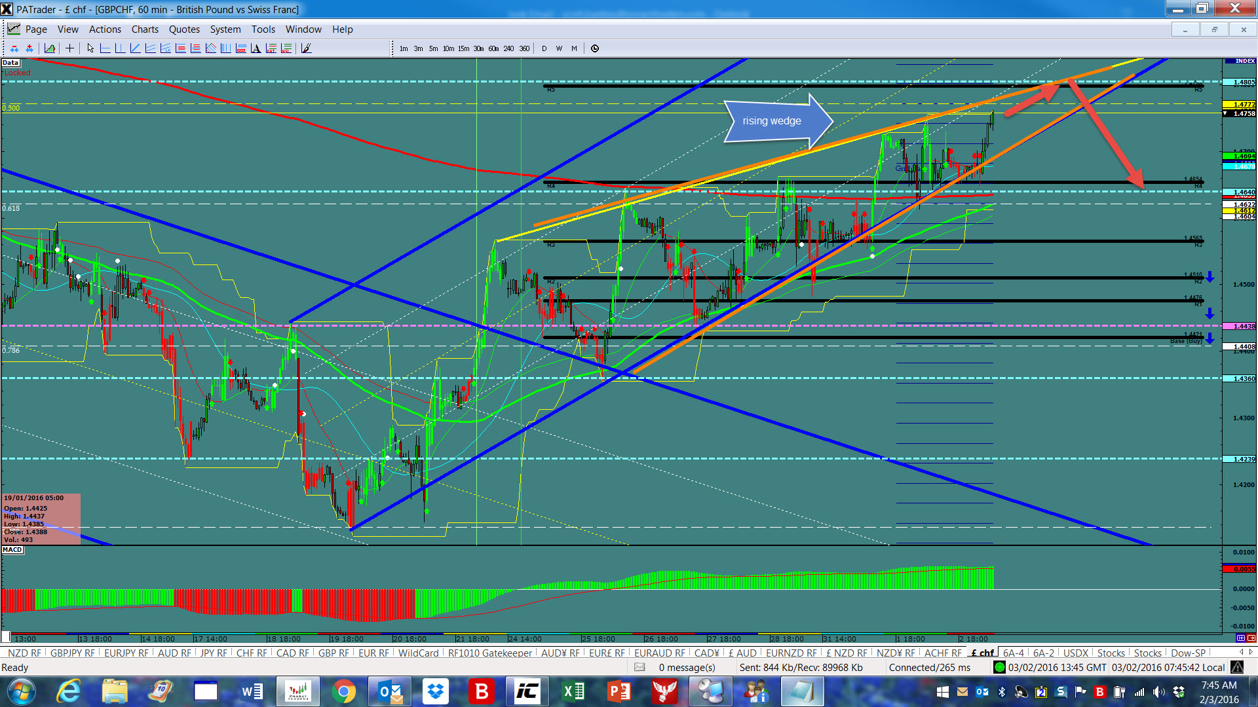Set chart to monthly M timeframe
This screenshot has width=1258, height=707.
pyautogui.click(x=574, y=48)
